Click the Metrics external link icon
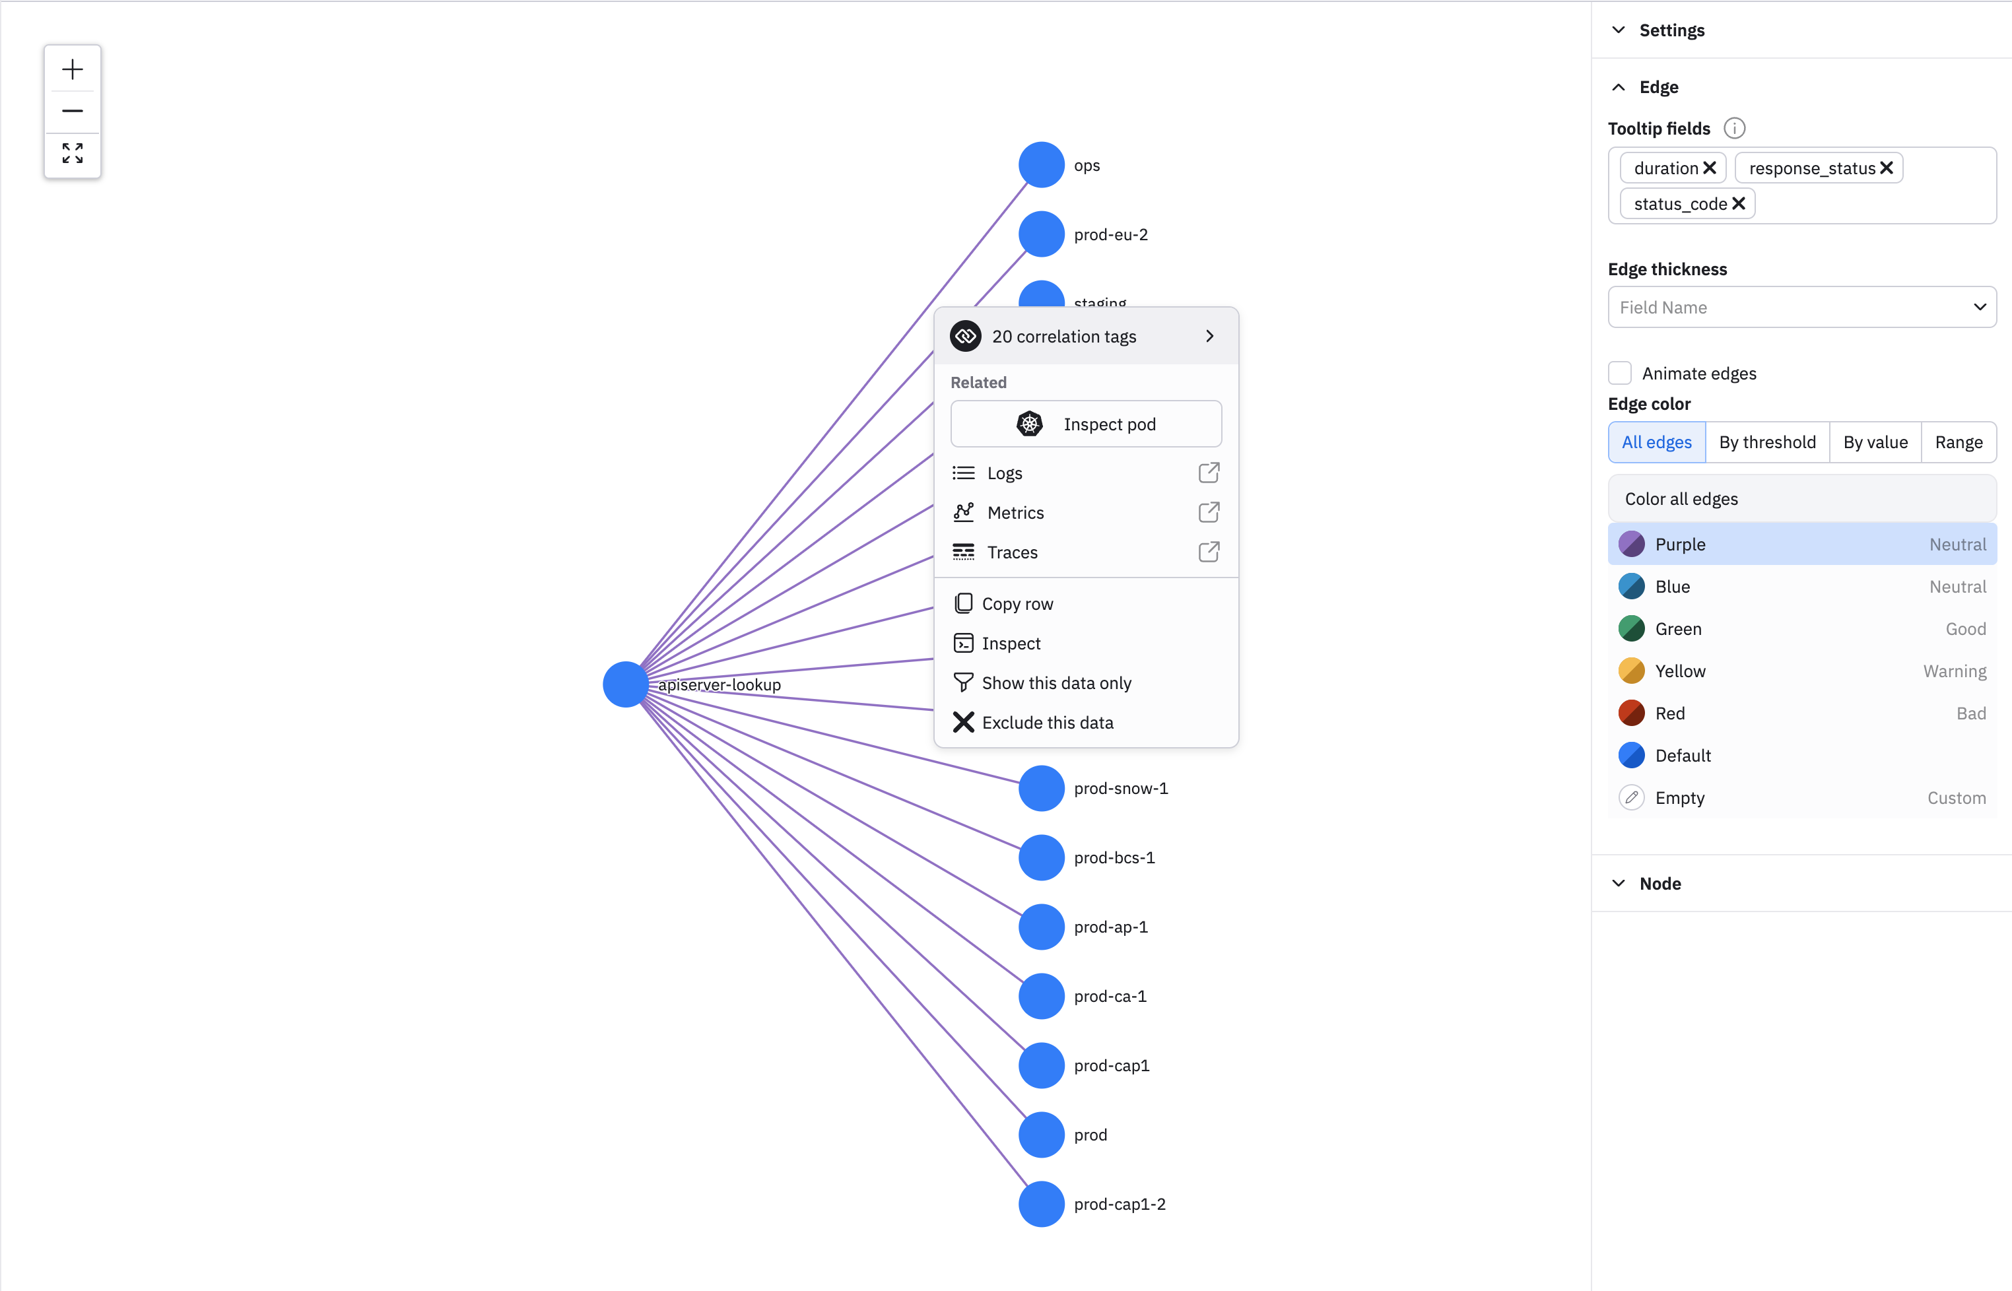Viewport: 2012px width, 1291px height. (x=1208, y=512)
